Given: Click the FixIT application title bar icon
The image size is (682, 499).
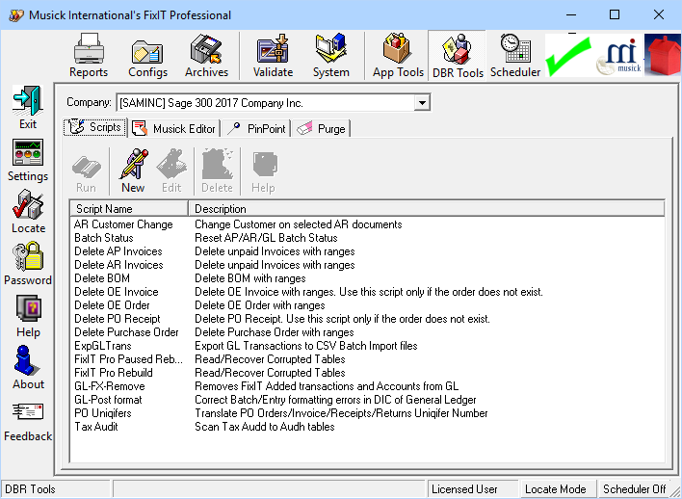Looking at the screenshot, I should [x=16, y=15].
